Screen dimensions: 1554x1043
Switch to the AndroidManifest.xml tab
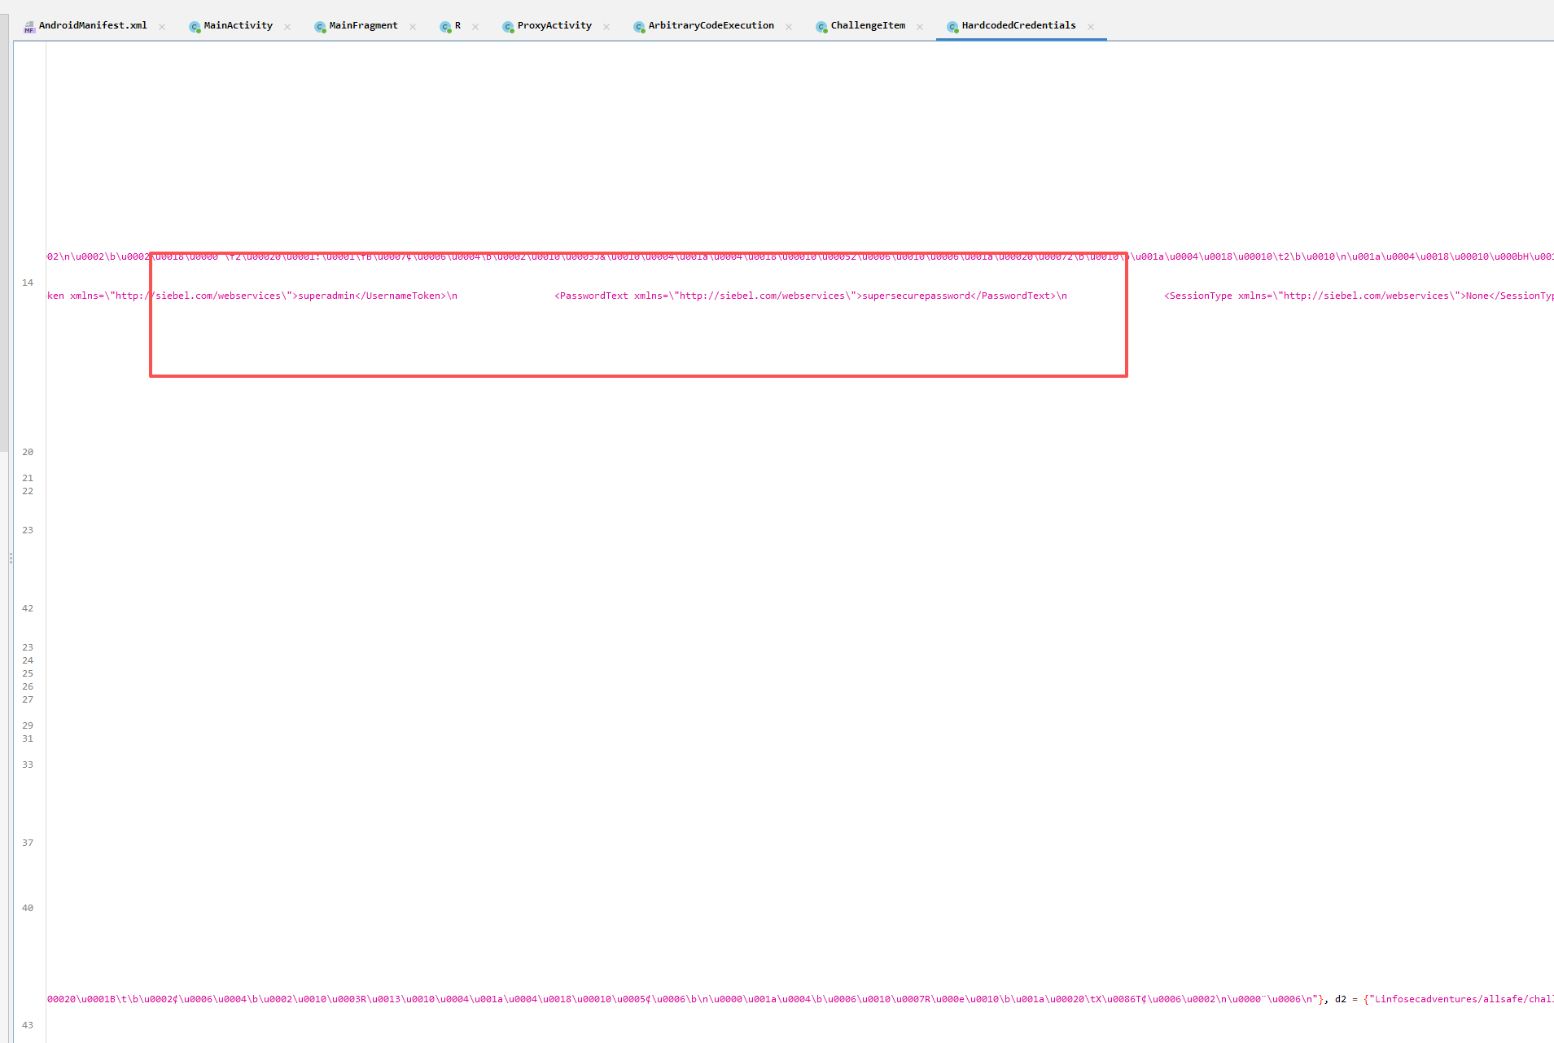point(93,26)
